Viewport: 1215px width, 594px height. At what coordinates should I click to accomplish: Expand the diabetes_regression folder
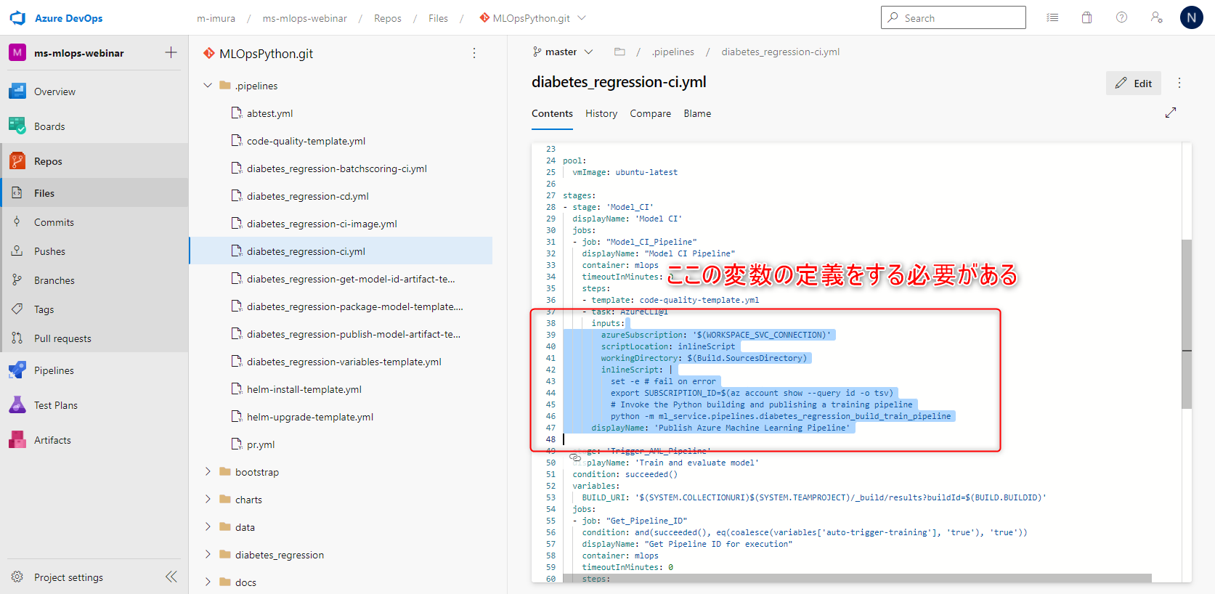tap(208, 555)
